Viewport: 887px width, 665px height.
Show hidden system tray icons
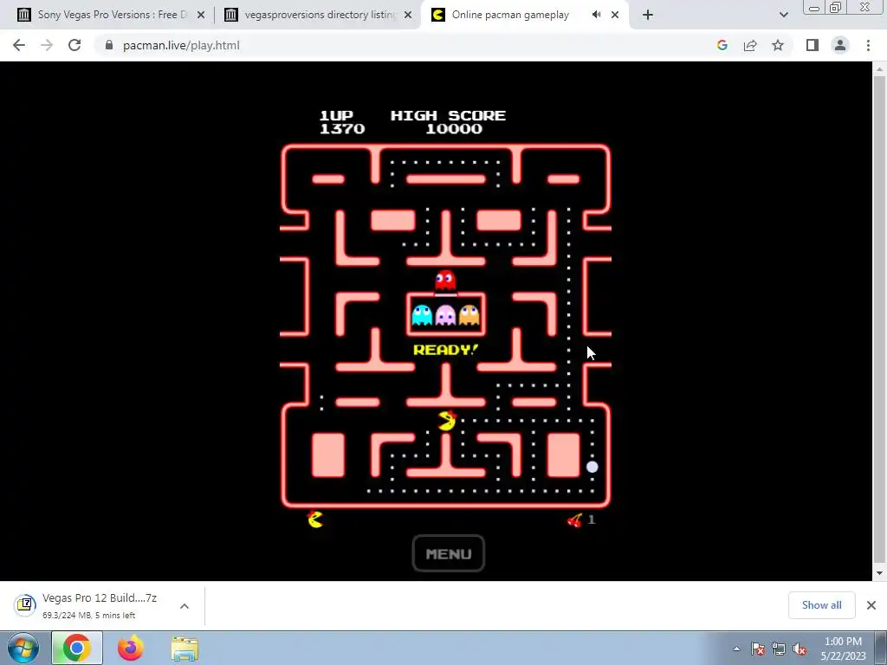[736, 649]
